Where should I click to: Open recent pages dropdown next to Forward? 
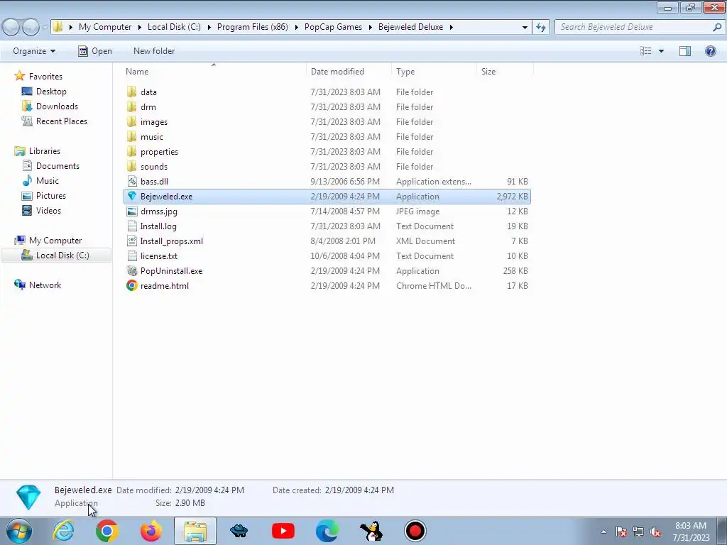[x=45, y=28]
